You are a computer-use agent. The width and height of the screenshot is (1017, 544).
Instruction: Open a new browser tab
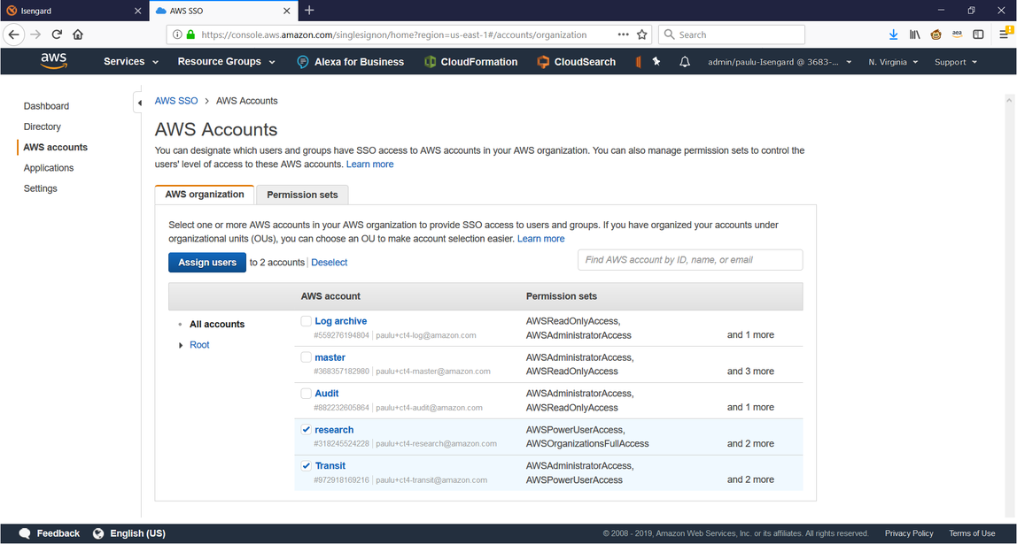309,11
